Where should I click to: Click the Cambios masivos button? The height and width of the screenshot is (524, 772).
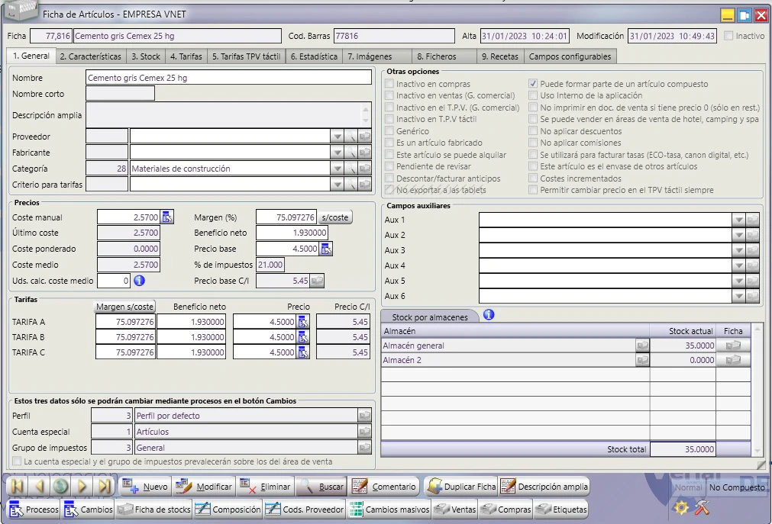click(x=389, y=510)
